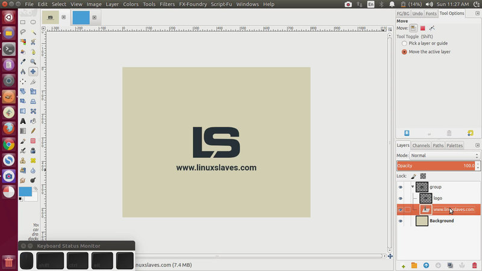Select the Pencil tool
The width and height of the screenshot is (482, 271).
[x=33, y=131]
